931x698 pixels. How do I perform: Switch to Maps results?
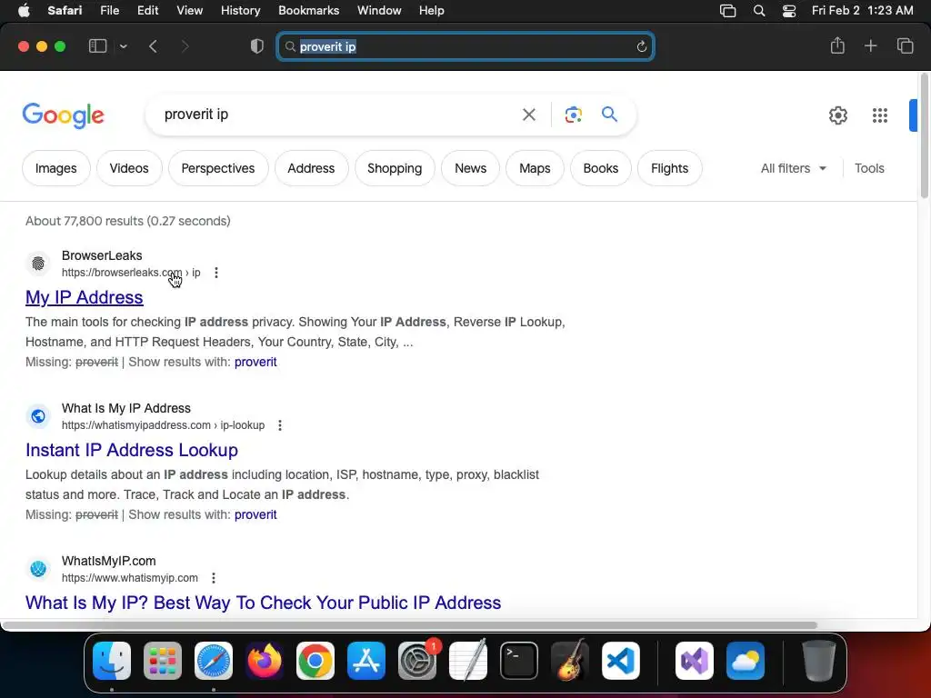click(535, 168)
